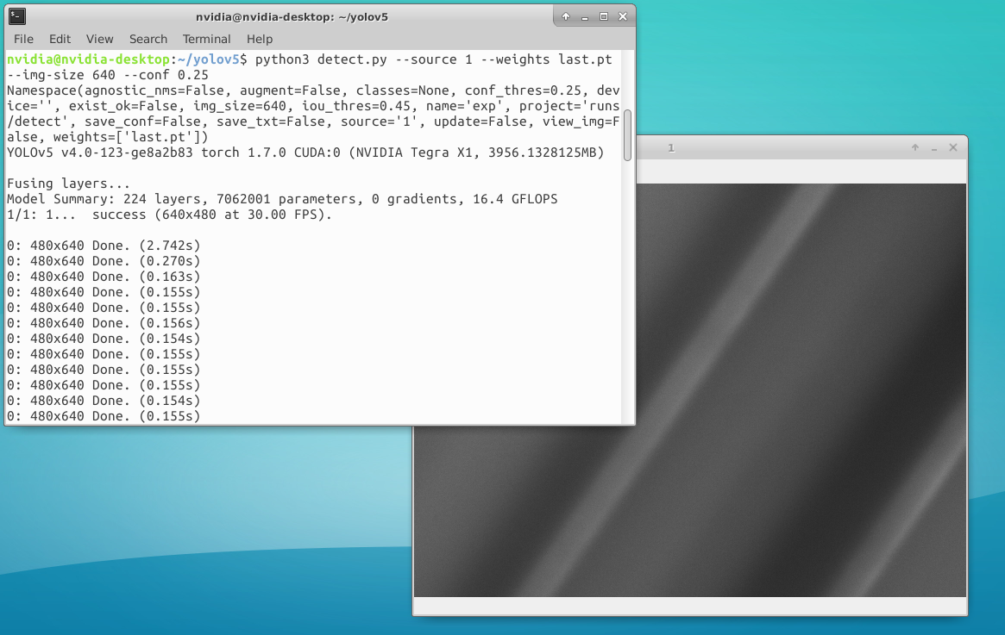Image resolution: width=1005 pixels, height=635 pixels.
Task: Click the 'YOLOv5 v4.0-123-ge8a2b83' version line
Action: click(x=305, y=153)
